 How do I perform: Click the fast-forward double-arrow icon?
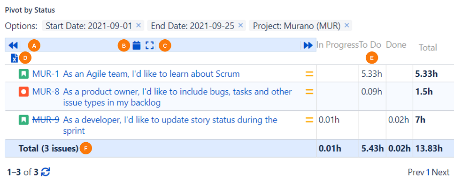pos(308,45)
